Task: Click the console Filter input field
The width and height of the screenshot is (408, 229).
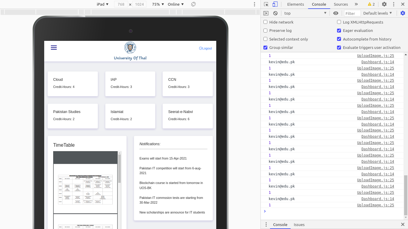Action: click(352, 13)
